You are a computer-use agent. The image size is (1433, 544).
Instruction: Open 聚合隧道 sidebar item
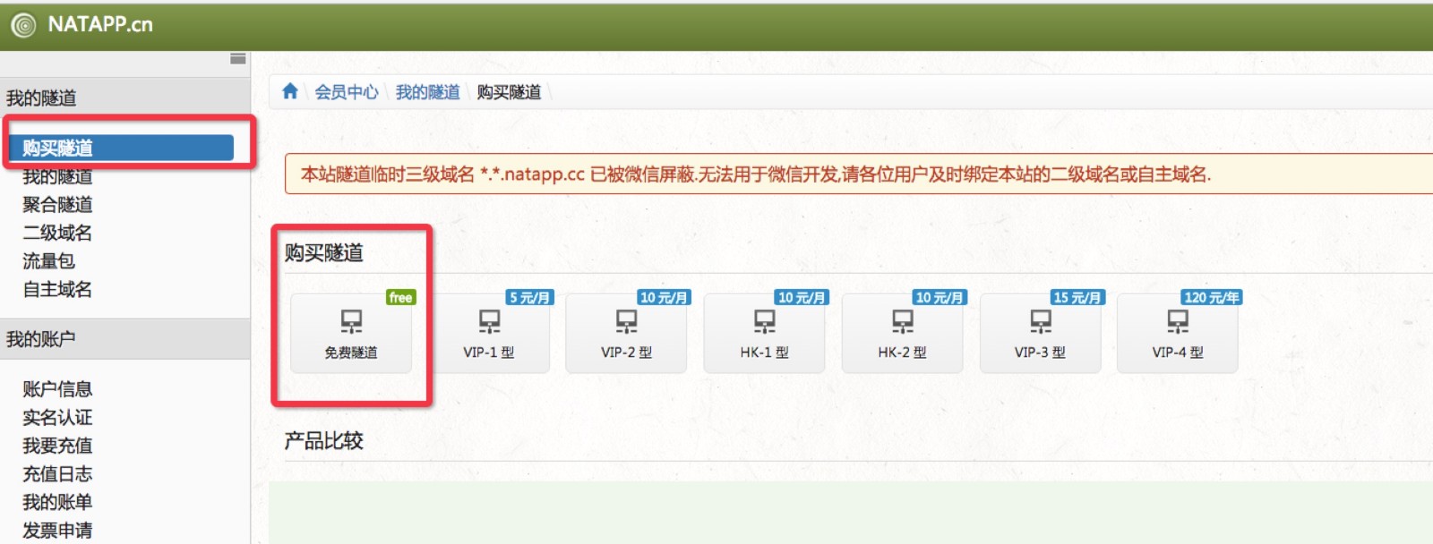(57, 205)
